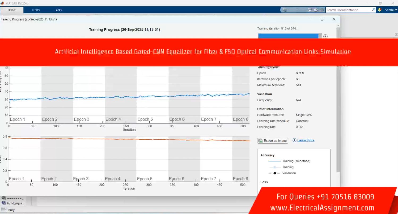This screenshot has width=398, height=214.
Task: Click the Training Progress panel vertical scrollbar
Action: click(x=338, y=106)
